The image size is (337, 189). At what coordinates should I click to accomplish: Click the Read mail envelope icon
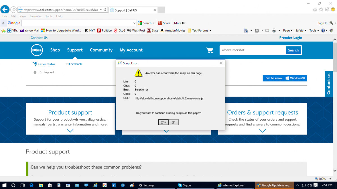point(267,31)
